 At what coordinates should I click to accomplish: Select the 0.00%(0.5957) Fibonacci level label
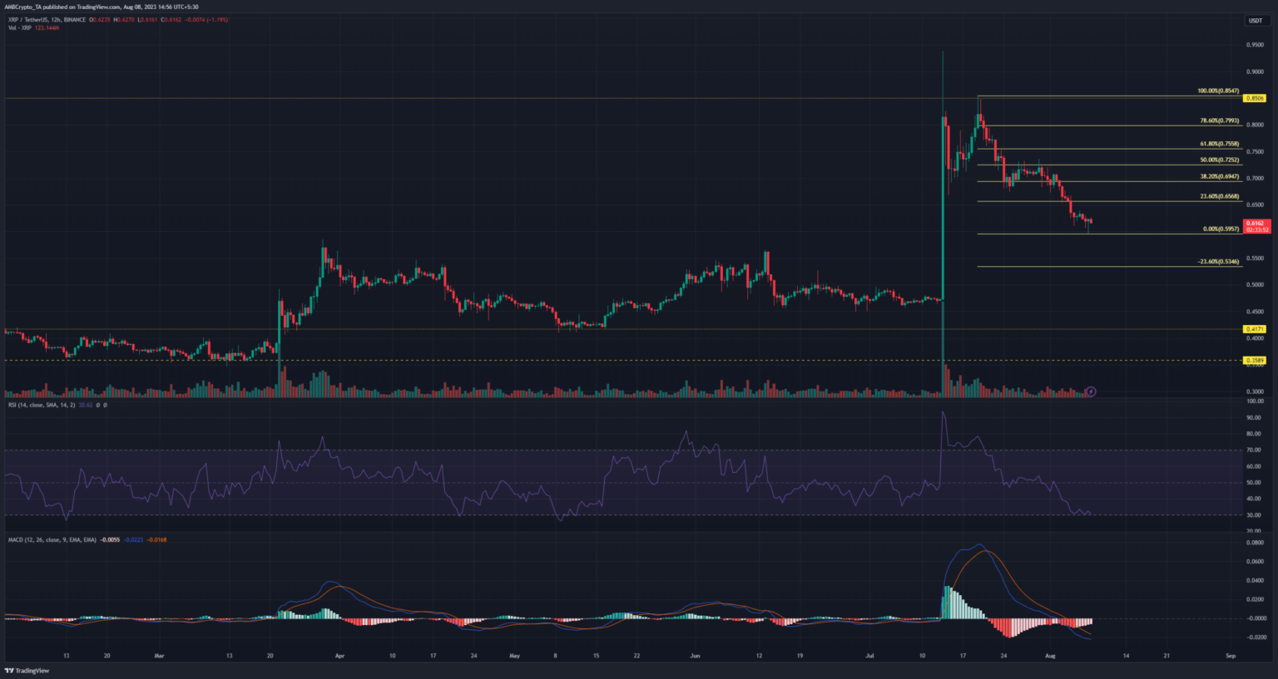[1221, 229]
